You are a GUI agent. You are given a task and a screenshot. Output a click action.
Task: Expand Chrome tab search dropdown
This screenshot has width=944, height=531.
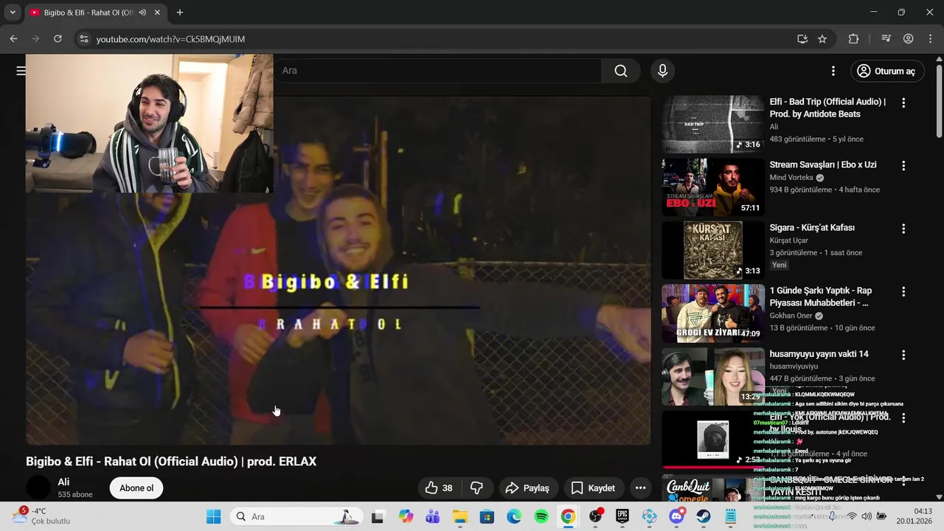pos(13,13)
